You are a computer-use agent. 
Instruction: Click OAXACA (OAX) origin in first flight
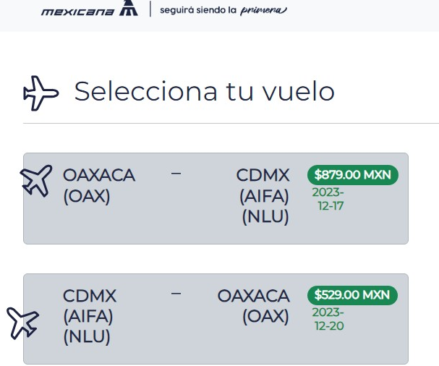point(99,185)
